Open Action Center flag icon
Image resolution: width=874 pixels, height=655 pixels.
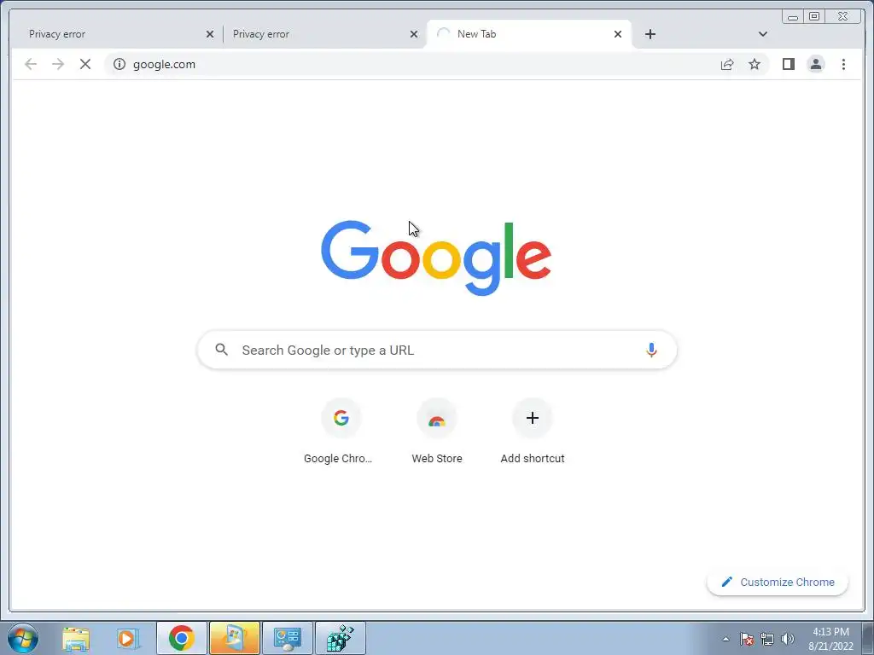(747, 639)
